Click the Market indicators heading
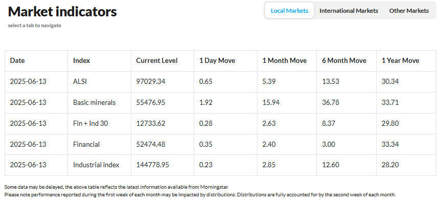 (x=62, y=12)
